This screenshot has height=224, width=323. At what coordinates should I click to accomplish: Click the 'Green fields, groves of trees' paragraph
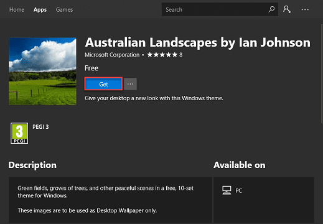[x=106, y=192]
